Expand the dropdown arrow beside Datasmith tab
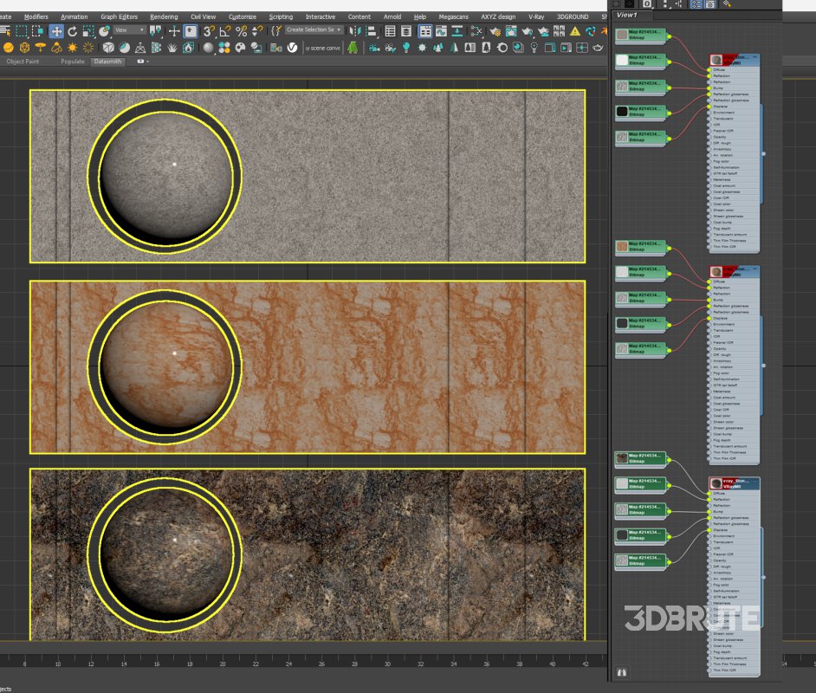This screenshot has width=816, height=693. click(148, 62)
